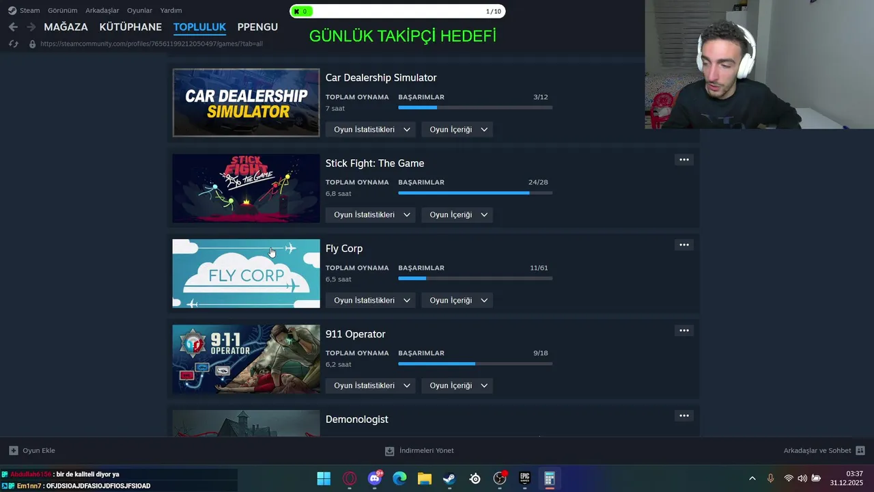Screen dimensions: 874x492
Task: Expand Oyun İstatistikleri for Fly Corp
Action: 372,300
